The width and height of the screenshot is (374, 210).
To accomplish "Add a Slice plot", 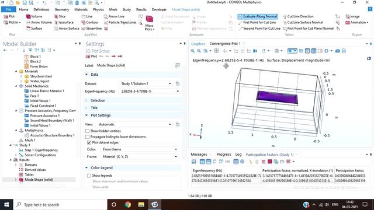I will point(60,16).
